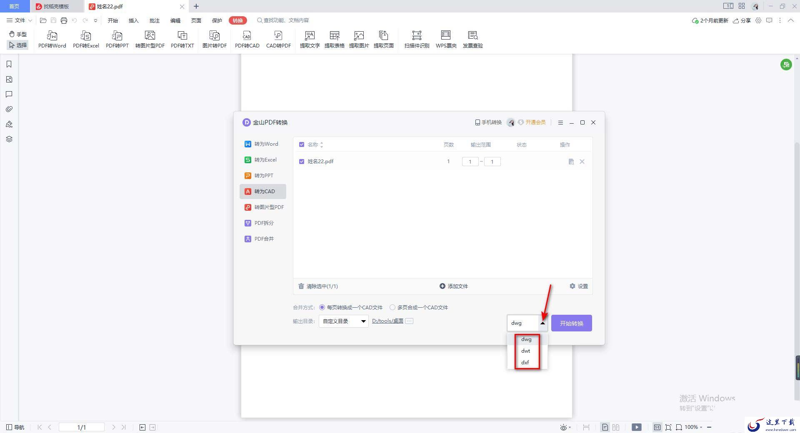Image resolution: width=800 pixels, height=433 pixels.
Task: Click 清除选中(1/1) button
Action: click(318, 286)
